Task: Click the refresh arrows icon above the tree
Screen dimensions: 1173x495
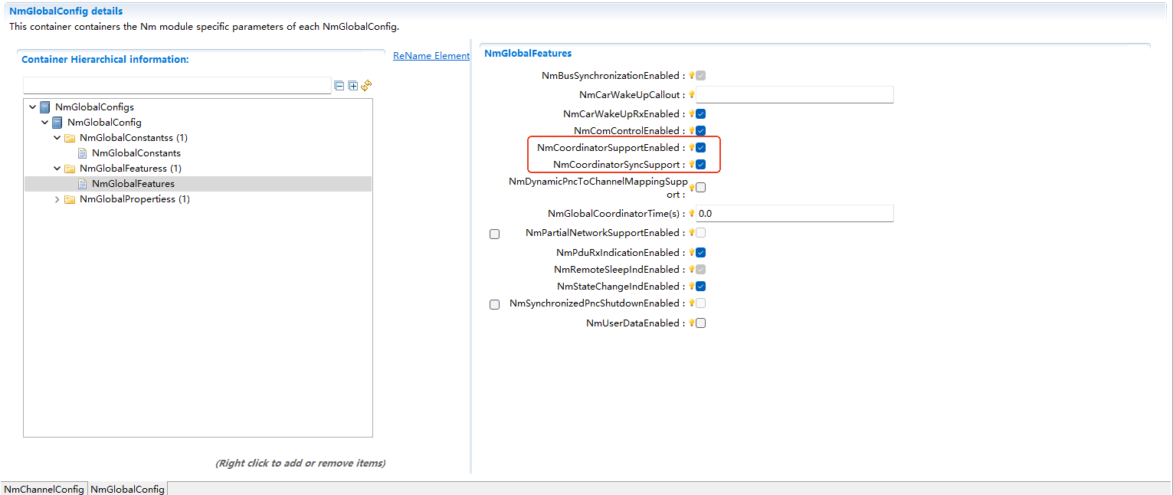Action: [x=366, y=86]
